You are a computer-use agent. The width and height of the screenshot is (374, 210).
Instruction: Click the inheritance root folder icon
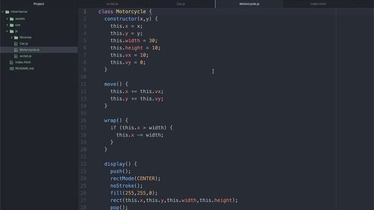click(x=7, y=12)
